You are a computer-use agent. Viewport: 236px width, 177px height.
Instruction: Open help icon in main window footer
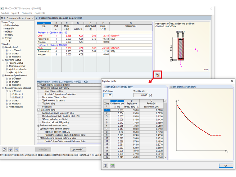(4, 149)
